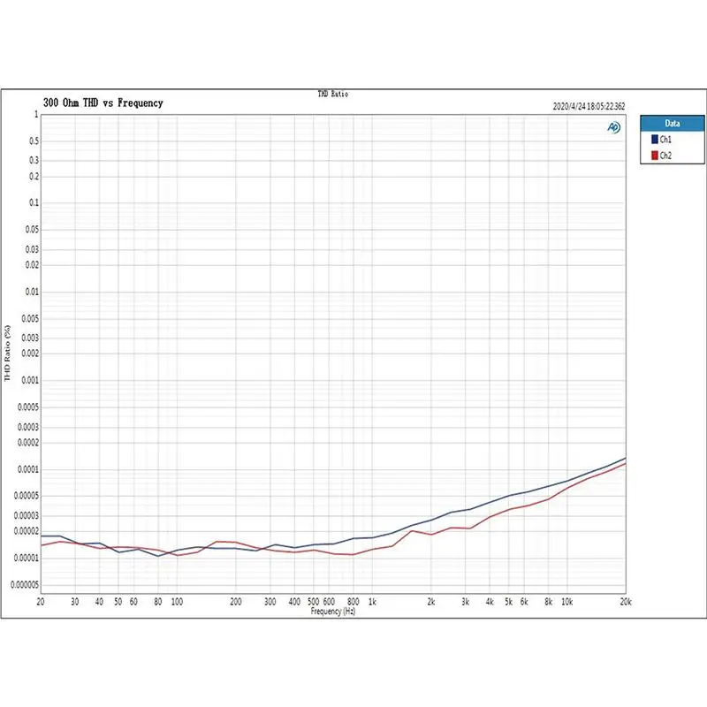Click the 20 x-axis tick label
This screenshot has width=707, height=707.
[41, 602]
